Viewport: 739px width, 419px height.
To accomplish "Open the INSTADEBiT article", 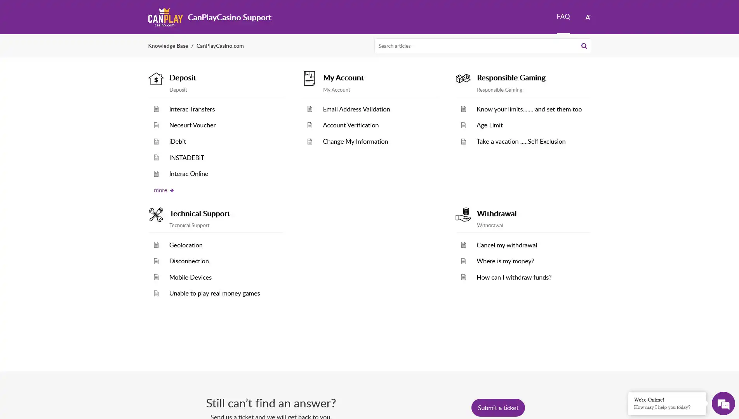I will click(x=186, y=158).
